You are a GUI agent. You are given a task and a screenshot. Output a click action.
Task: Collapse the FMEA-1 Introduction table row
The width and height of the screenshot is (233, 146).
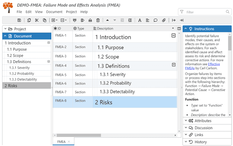(x=174, y=35)
